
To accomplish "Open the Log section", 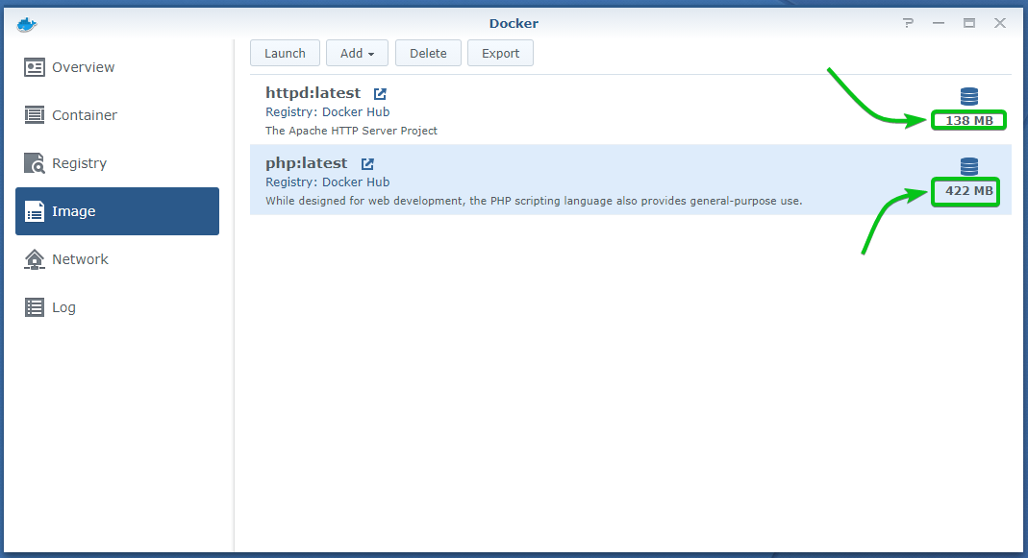I will [117, 307].
